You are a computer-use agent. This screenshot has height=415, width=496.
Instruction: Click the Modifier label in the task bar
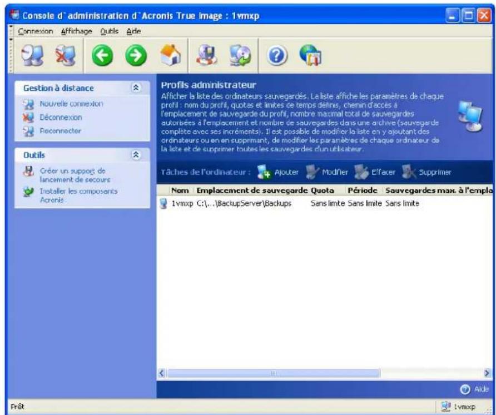(335, 172)
